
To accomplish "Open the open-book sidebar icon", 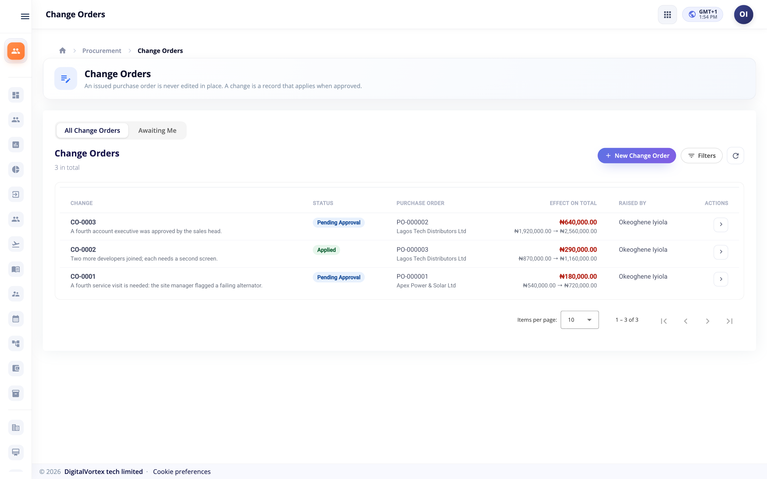I will pyautogui.click(x=16, y=269).
